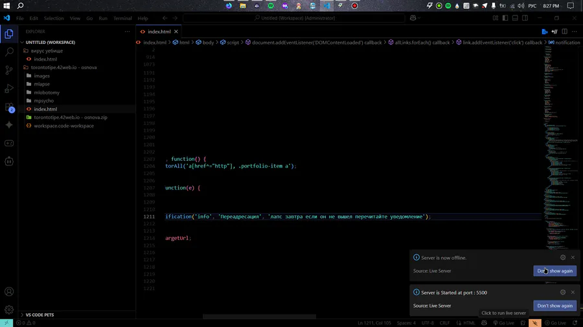The width and height of the screenshot is (583, 327).
Task: Open the Source Control view
Action: click(9, 70)
